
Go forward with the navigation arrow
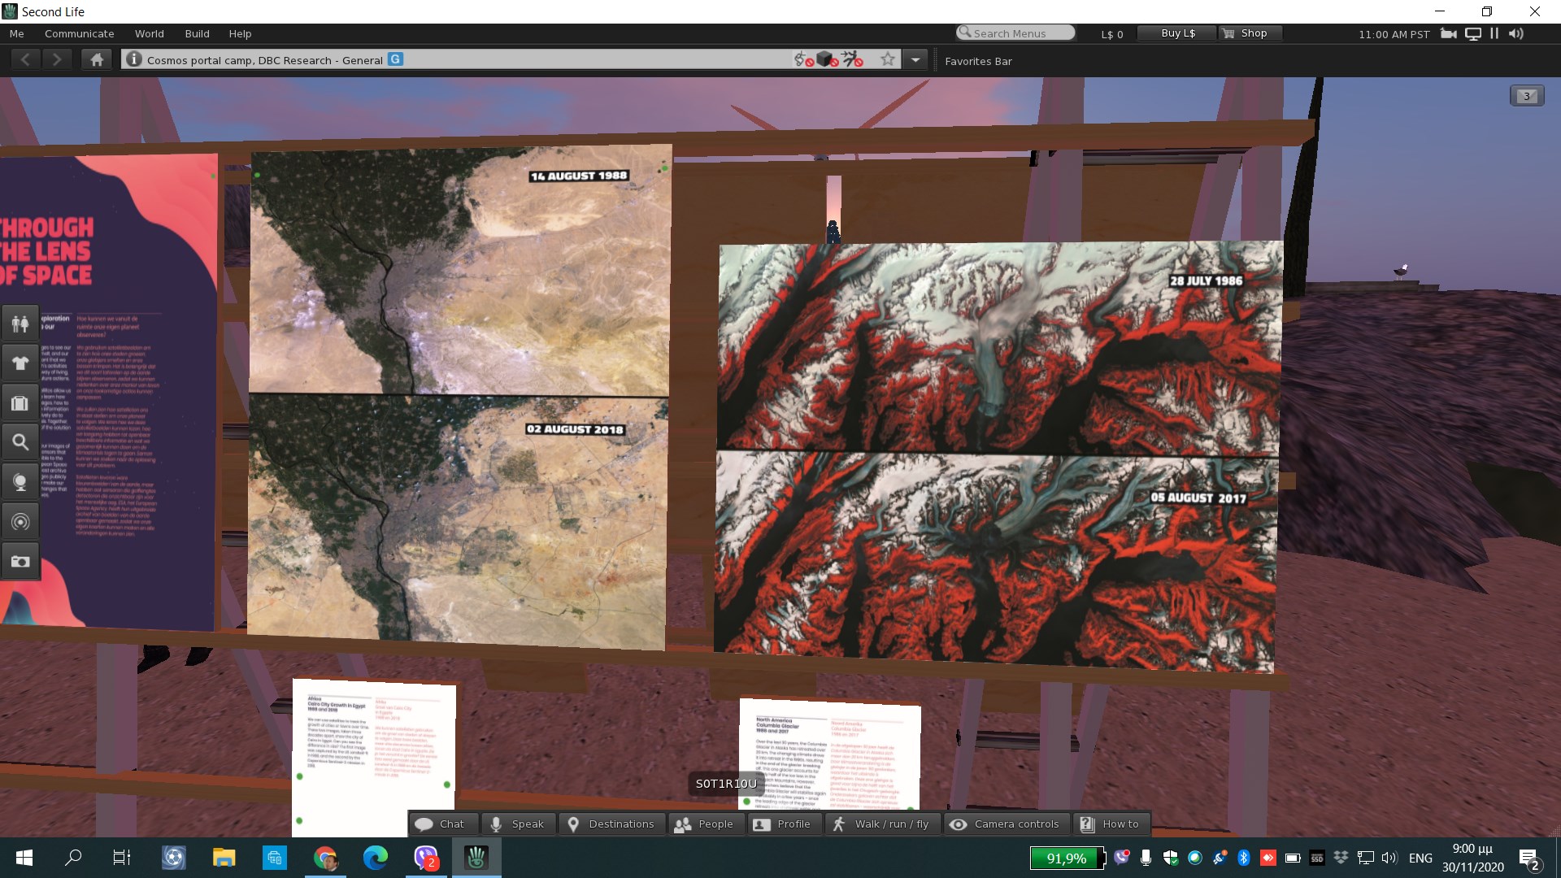point(56,59)
